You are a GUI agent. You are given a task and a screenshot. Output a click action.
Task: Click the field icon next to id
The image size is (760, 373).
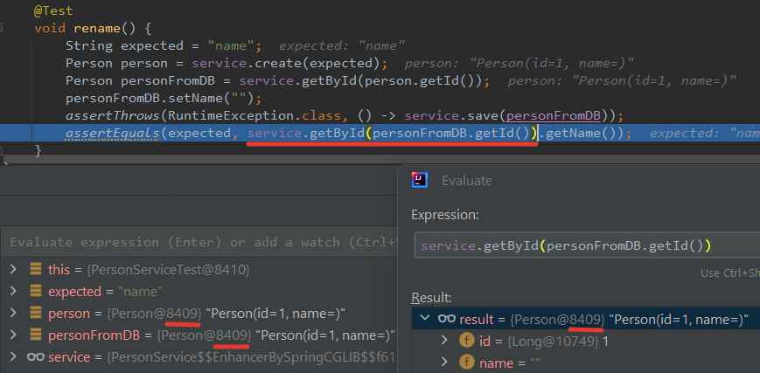(x=467, y=341)
